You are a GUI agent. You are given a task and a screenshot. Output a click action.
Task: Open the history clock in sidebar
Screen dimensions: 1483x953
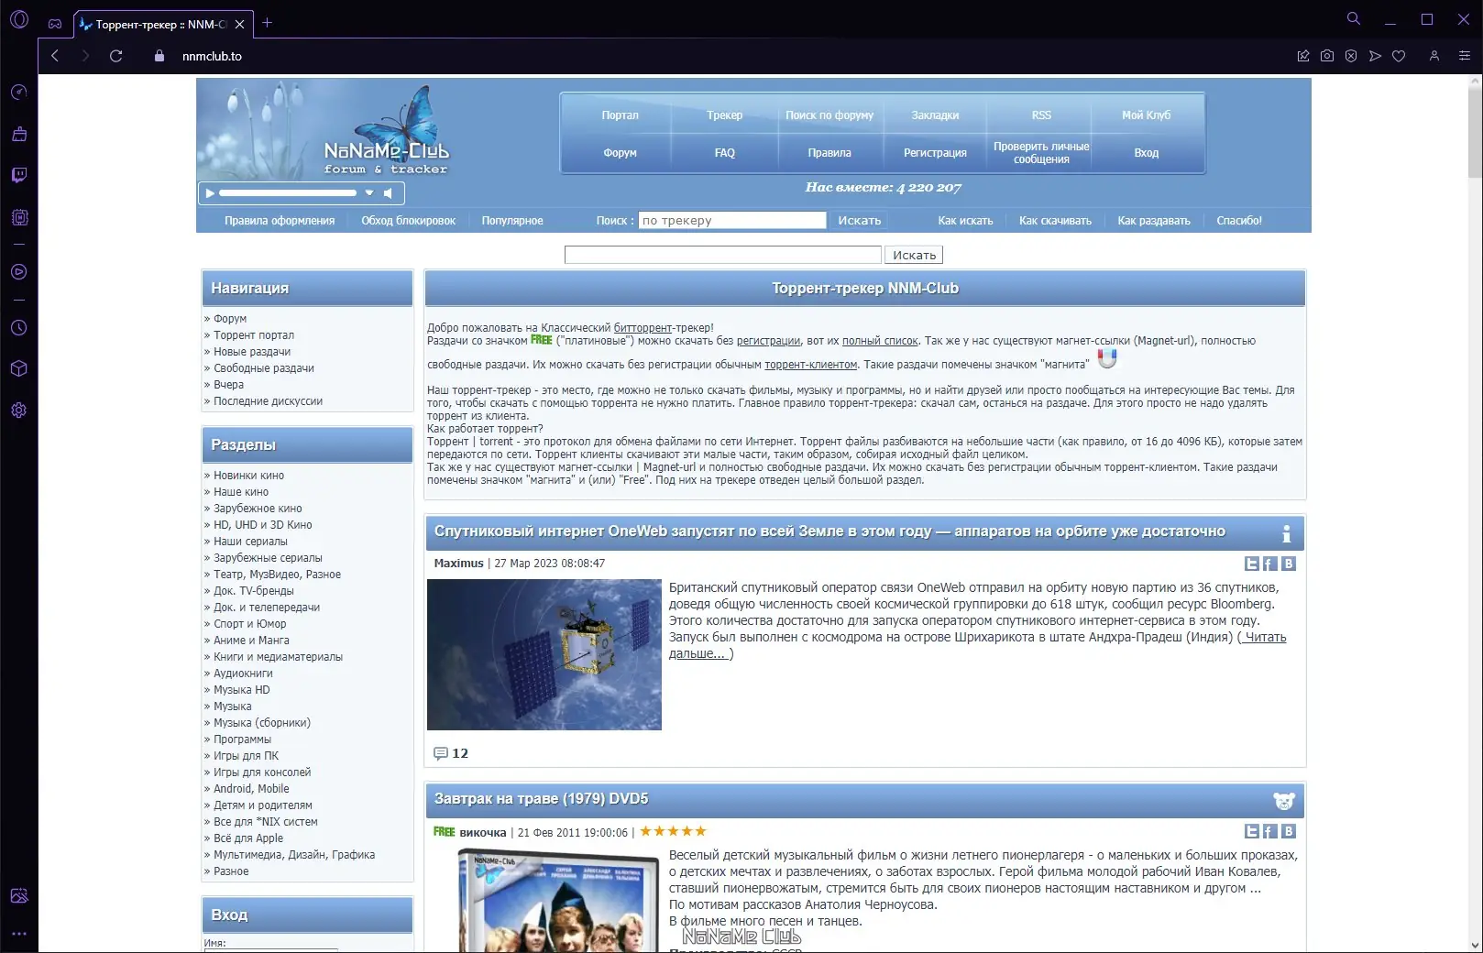pyautogui.click(x=19, y=328)
